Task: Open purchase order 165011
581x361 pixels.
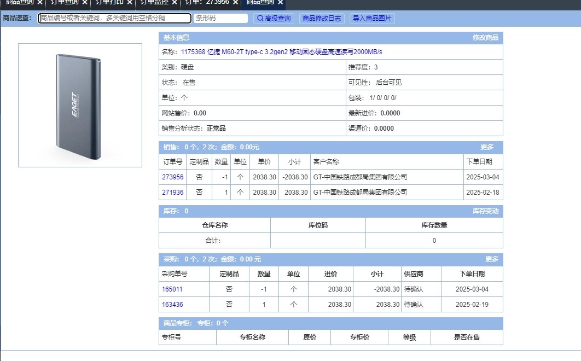Action: click(x=172, y=289)
